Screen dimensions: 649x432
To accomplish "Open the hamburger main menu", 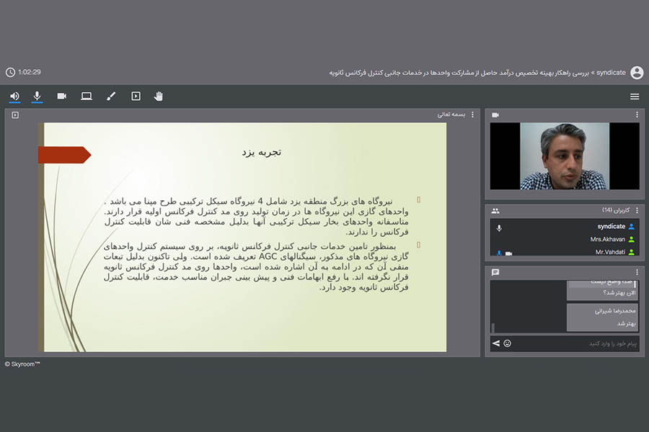I will [635, 96].
